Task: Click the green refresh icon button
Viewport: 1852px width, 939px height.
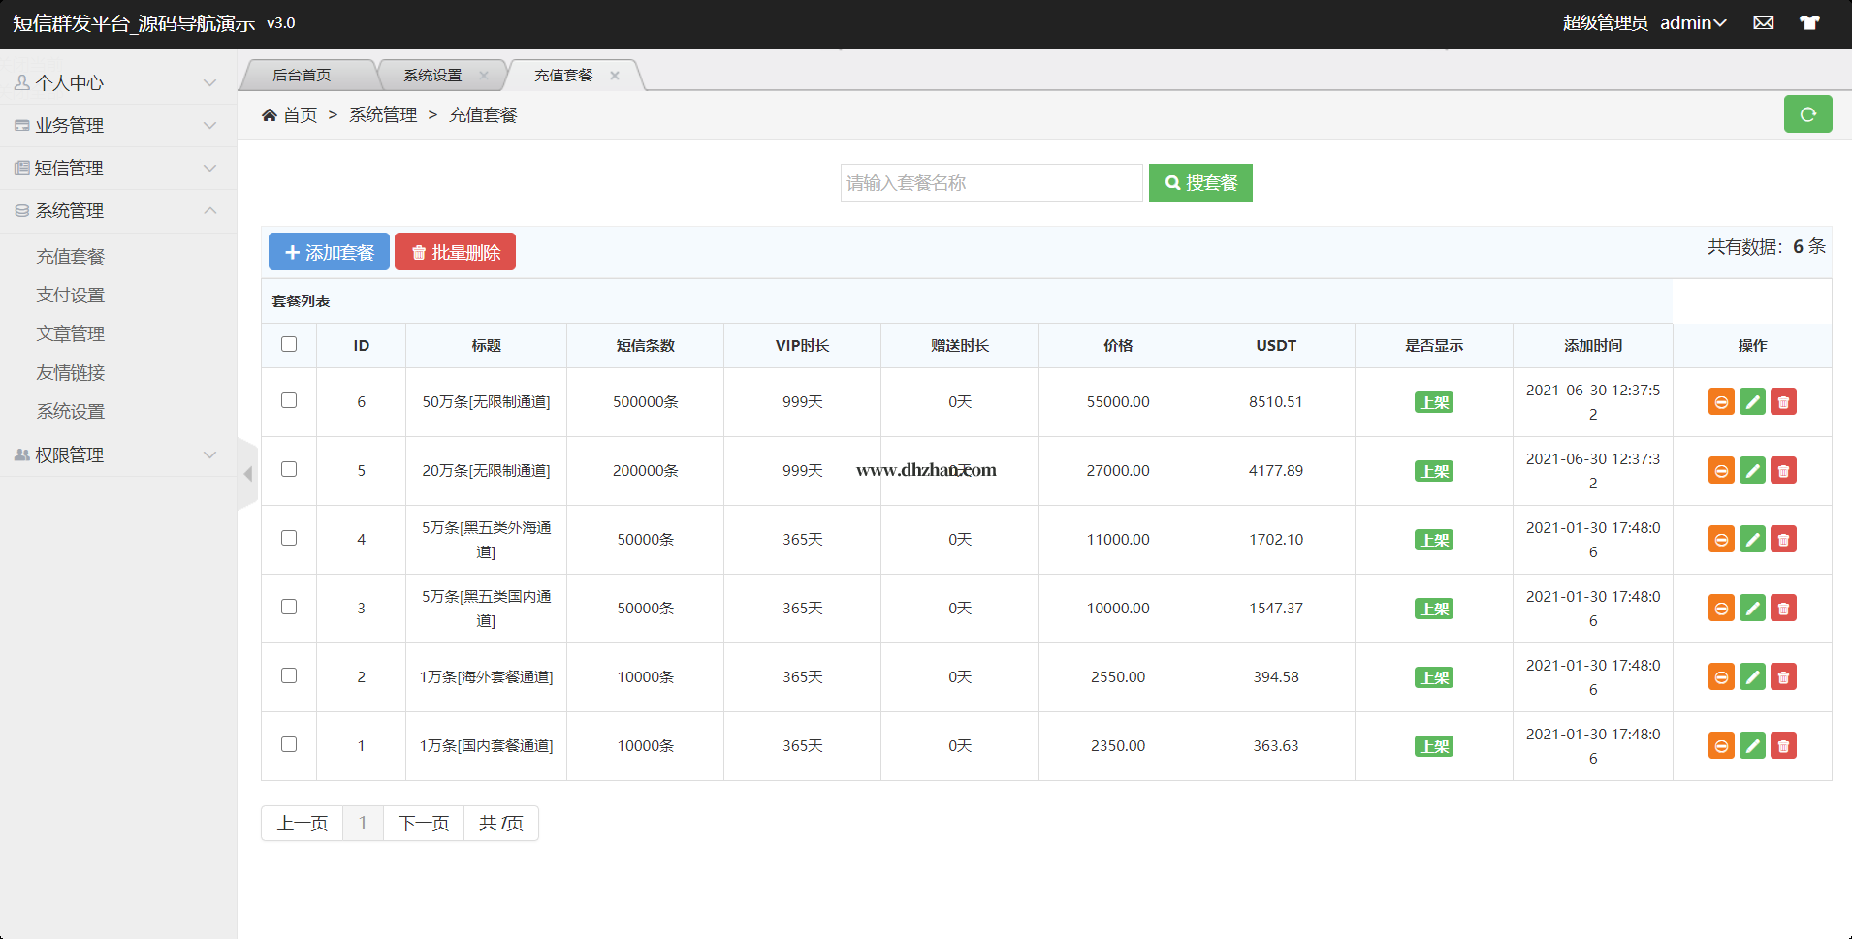Action: pyautogui.click(x=1807, y=114)
